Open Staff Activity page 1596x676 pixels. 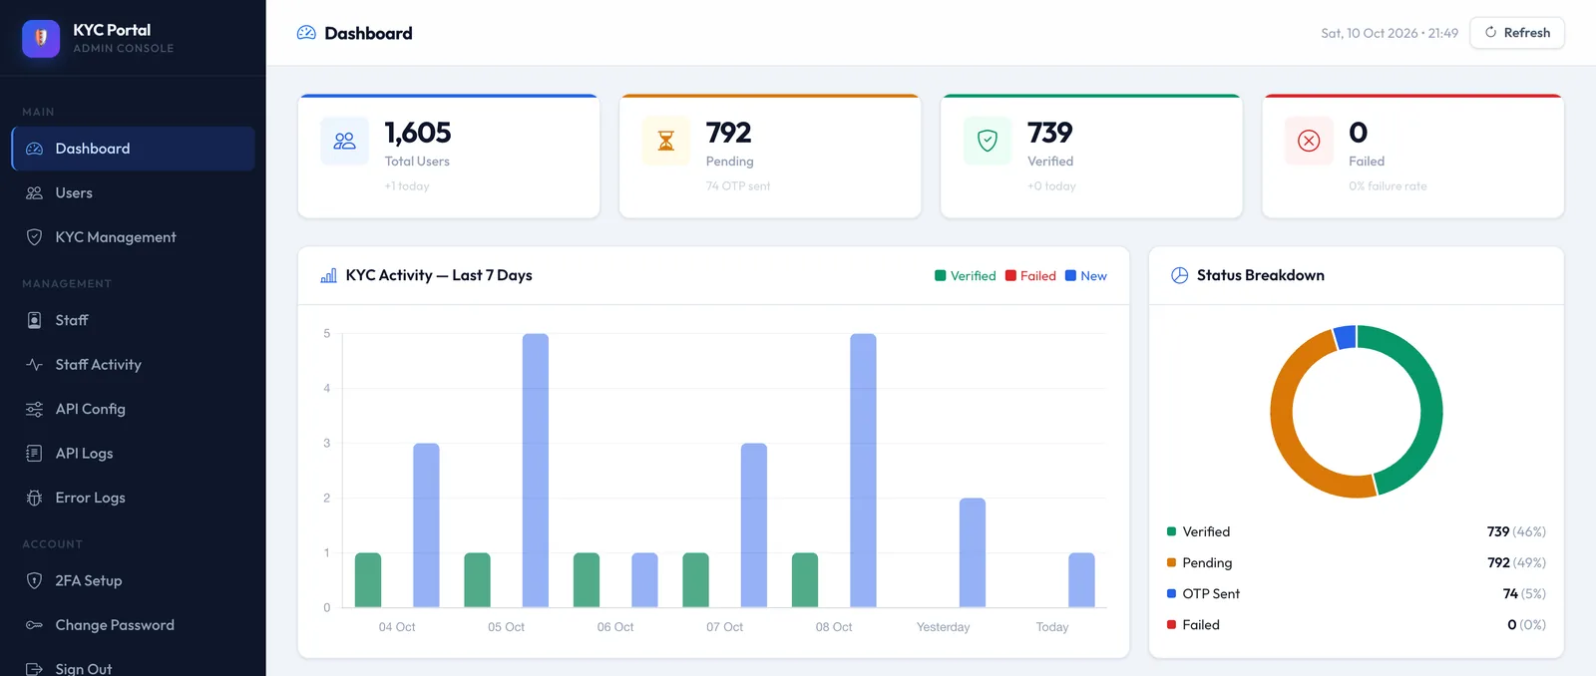pyautogui.click(x=134, y=365)
